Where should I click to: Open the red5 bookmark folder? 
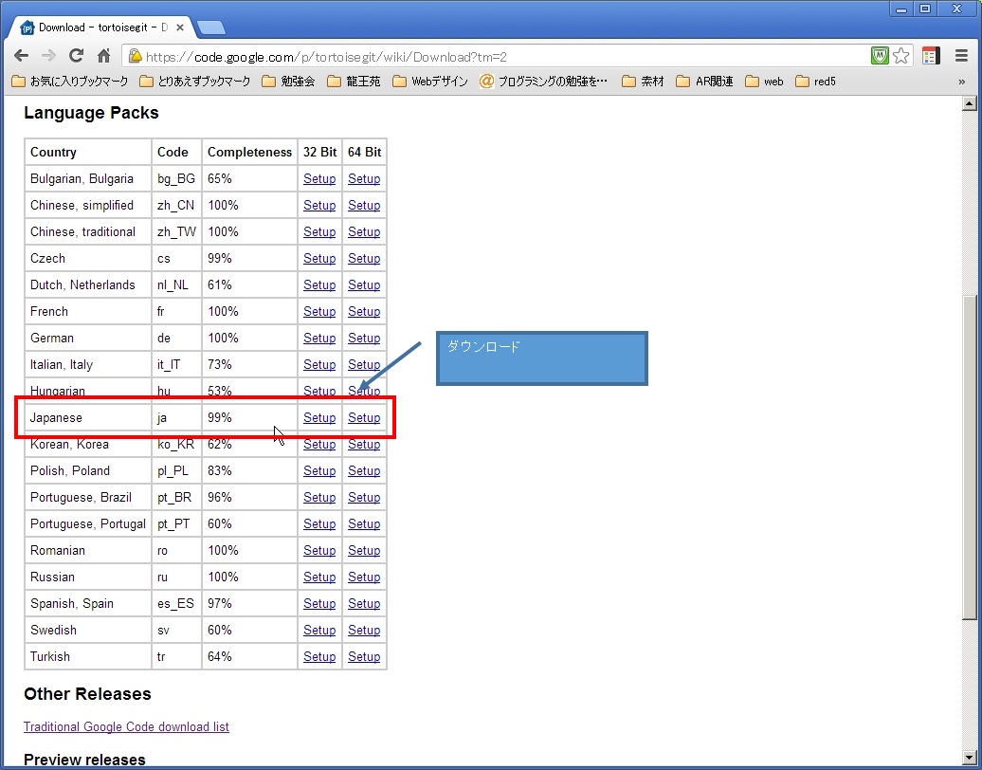[815, 82]
